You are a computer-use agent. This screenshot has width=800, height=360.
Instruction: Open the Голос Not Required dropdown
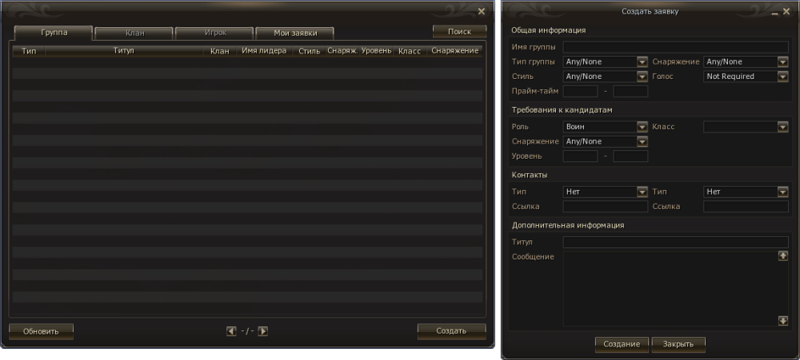[x=746, y=77]
